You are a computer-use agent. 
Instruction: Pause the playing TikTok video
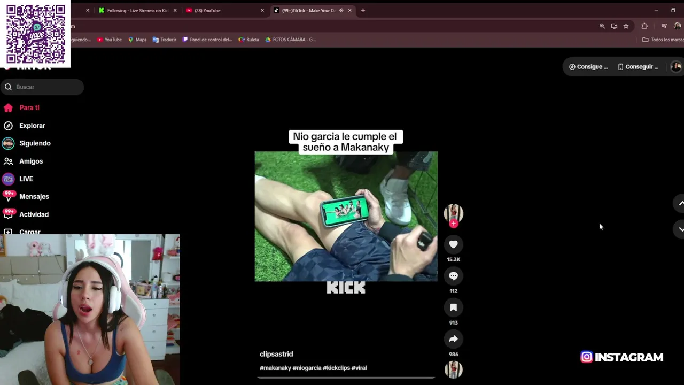tap(346, 216)
